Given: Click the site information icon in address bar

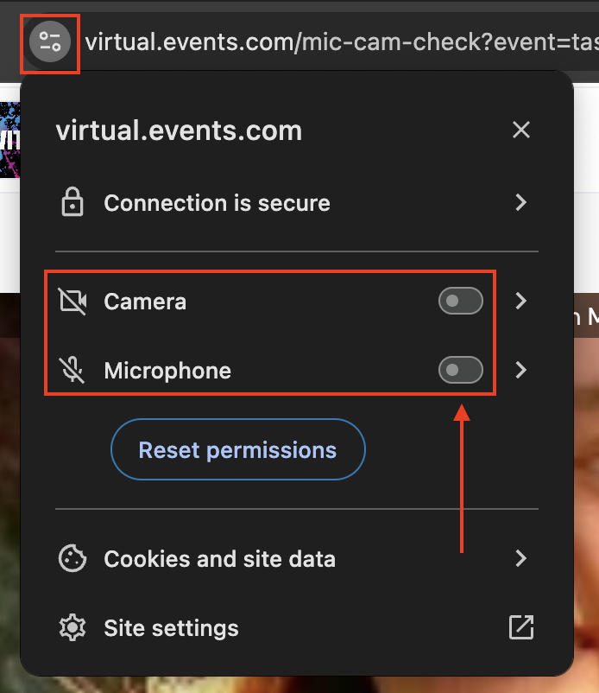Looking at the screenshot, I should pos(50,41).
